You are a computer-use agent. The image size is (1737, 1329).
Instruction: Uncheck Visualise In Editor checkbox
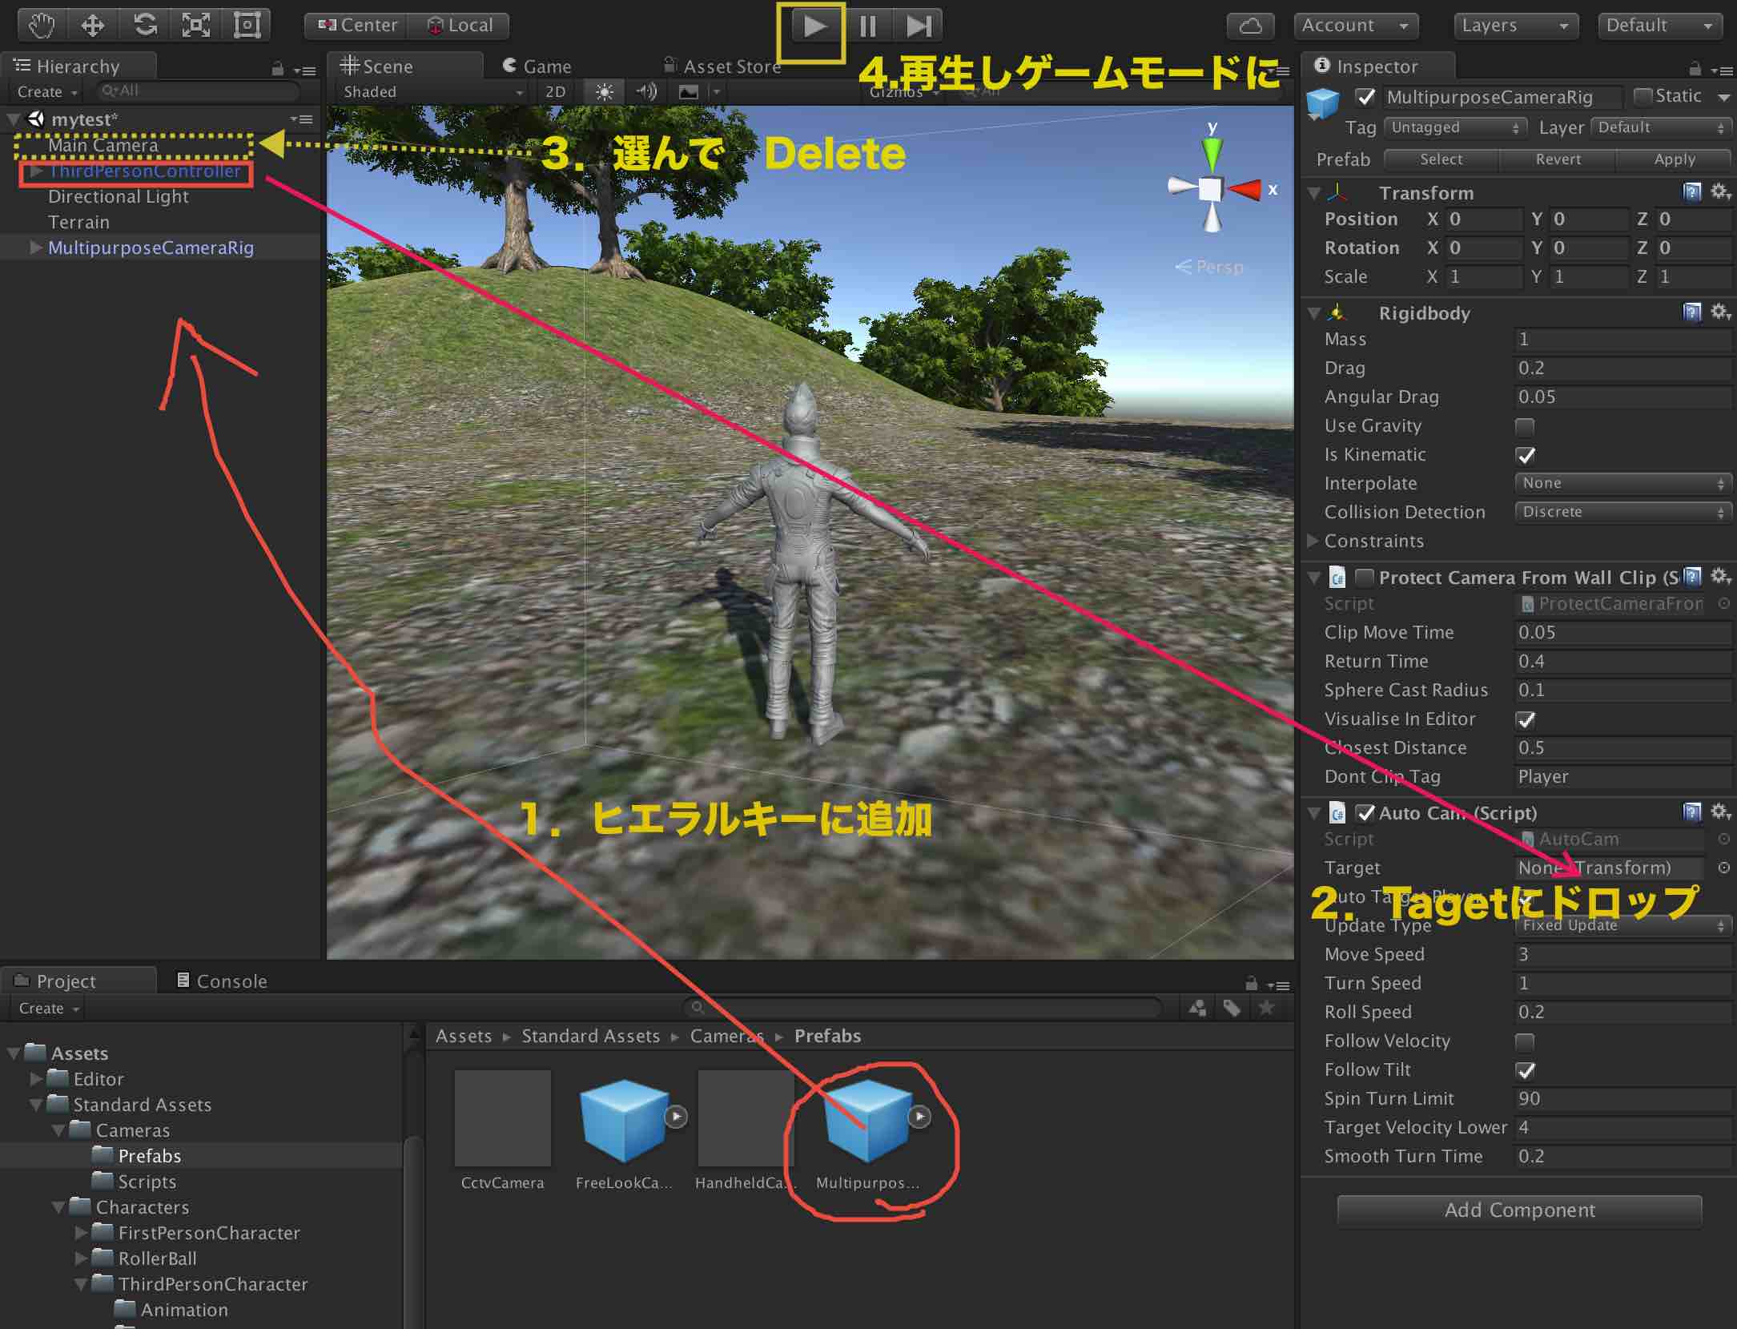[1526, 719]
